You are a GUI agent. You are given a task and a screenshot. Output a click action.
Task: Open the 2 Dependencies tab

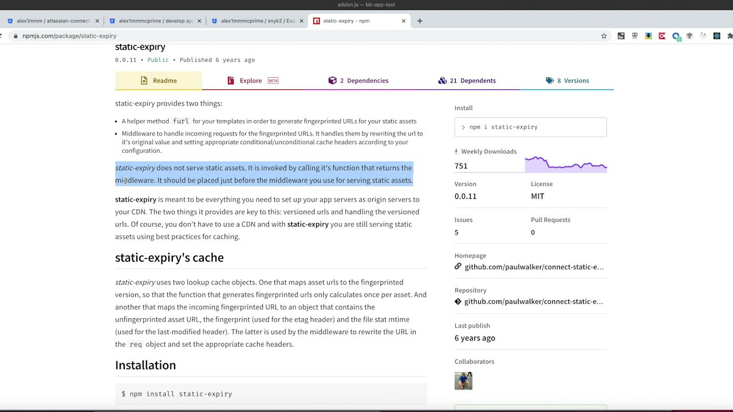click(358, 81)
